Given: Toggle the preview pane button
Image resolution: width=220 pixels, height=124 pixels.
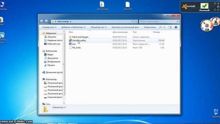Looking at the screenshot, I should click(170, 27).
